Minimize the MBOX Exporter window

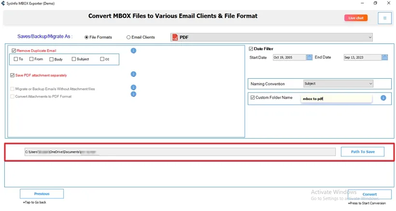362,3
